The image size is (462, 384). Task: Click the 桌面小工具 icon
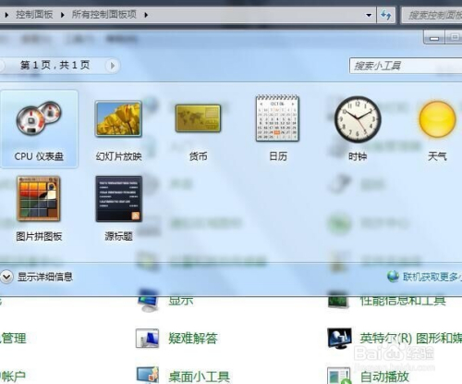point(148,376)
